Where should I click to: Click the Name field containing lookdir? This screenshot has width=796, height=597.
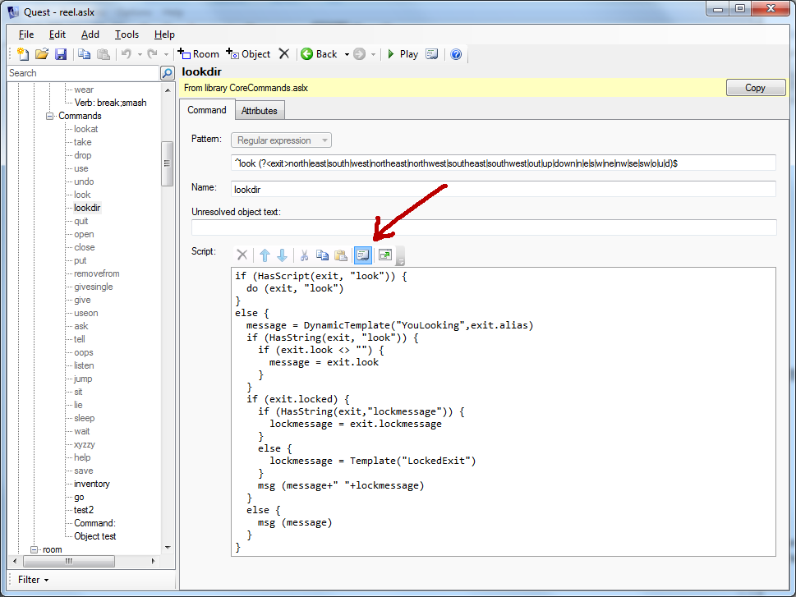(x=504, y=189)
